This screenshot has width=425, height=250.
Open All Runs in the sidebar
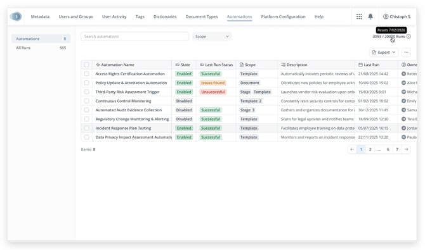click(41, 47)
